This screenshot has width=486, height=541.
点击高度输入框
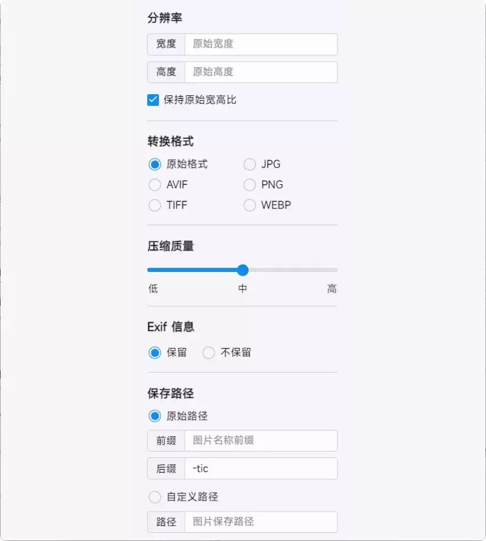tap(261, 72)
